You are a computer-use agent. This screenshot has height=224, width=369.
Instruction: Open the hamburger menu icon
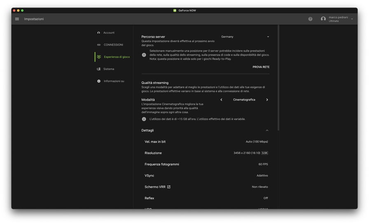pos(17,19)
